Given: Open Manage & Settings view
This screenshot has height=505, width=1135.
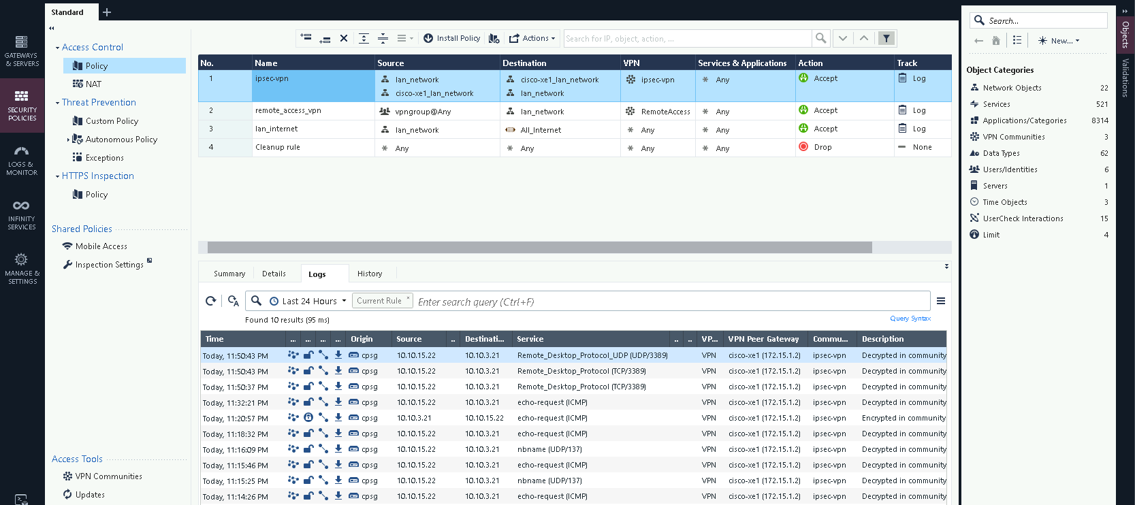Looking at the screenshot, I should tap(22, 268).
